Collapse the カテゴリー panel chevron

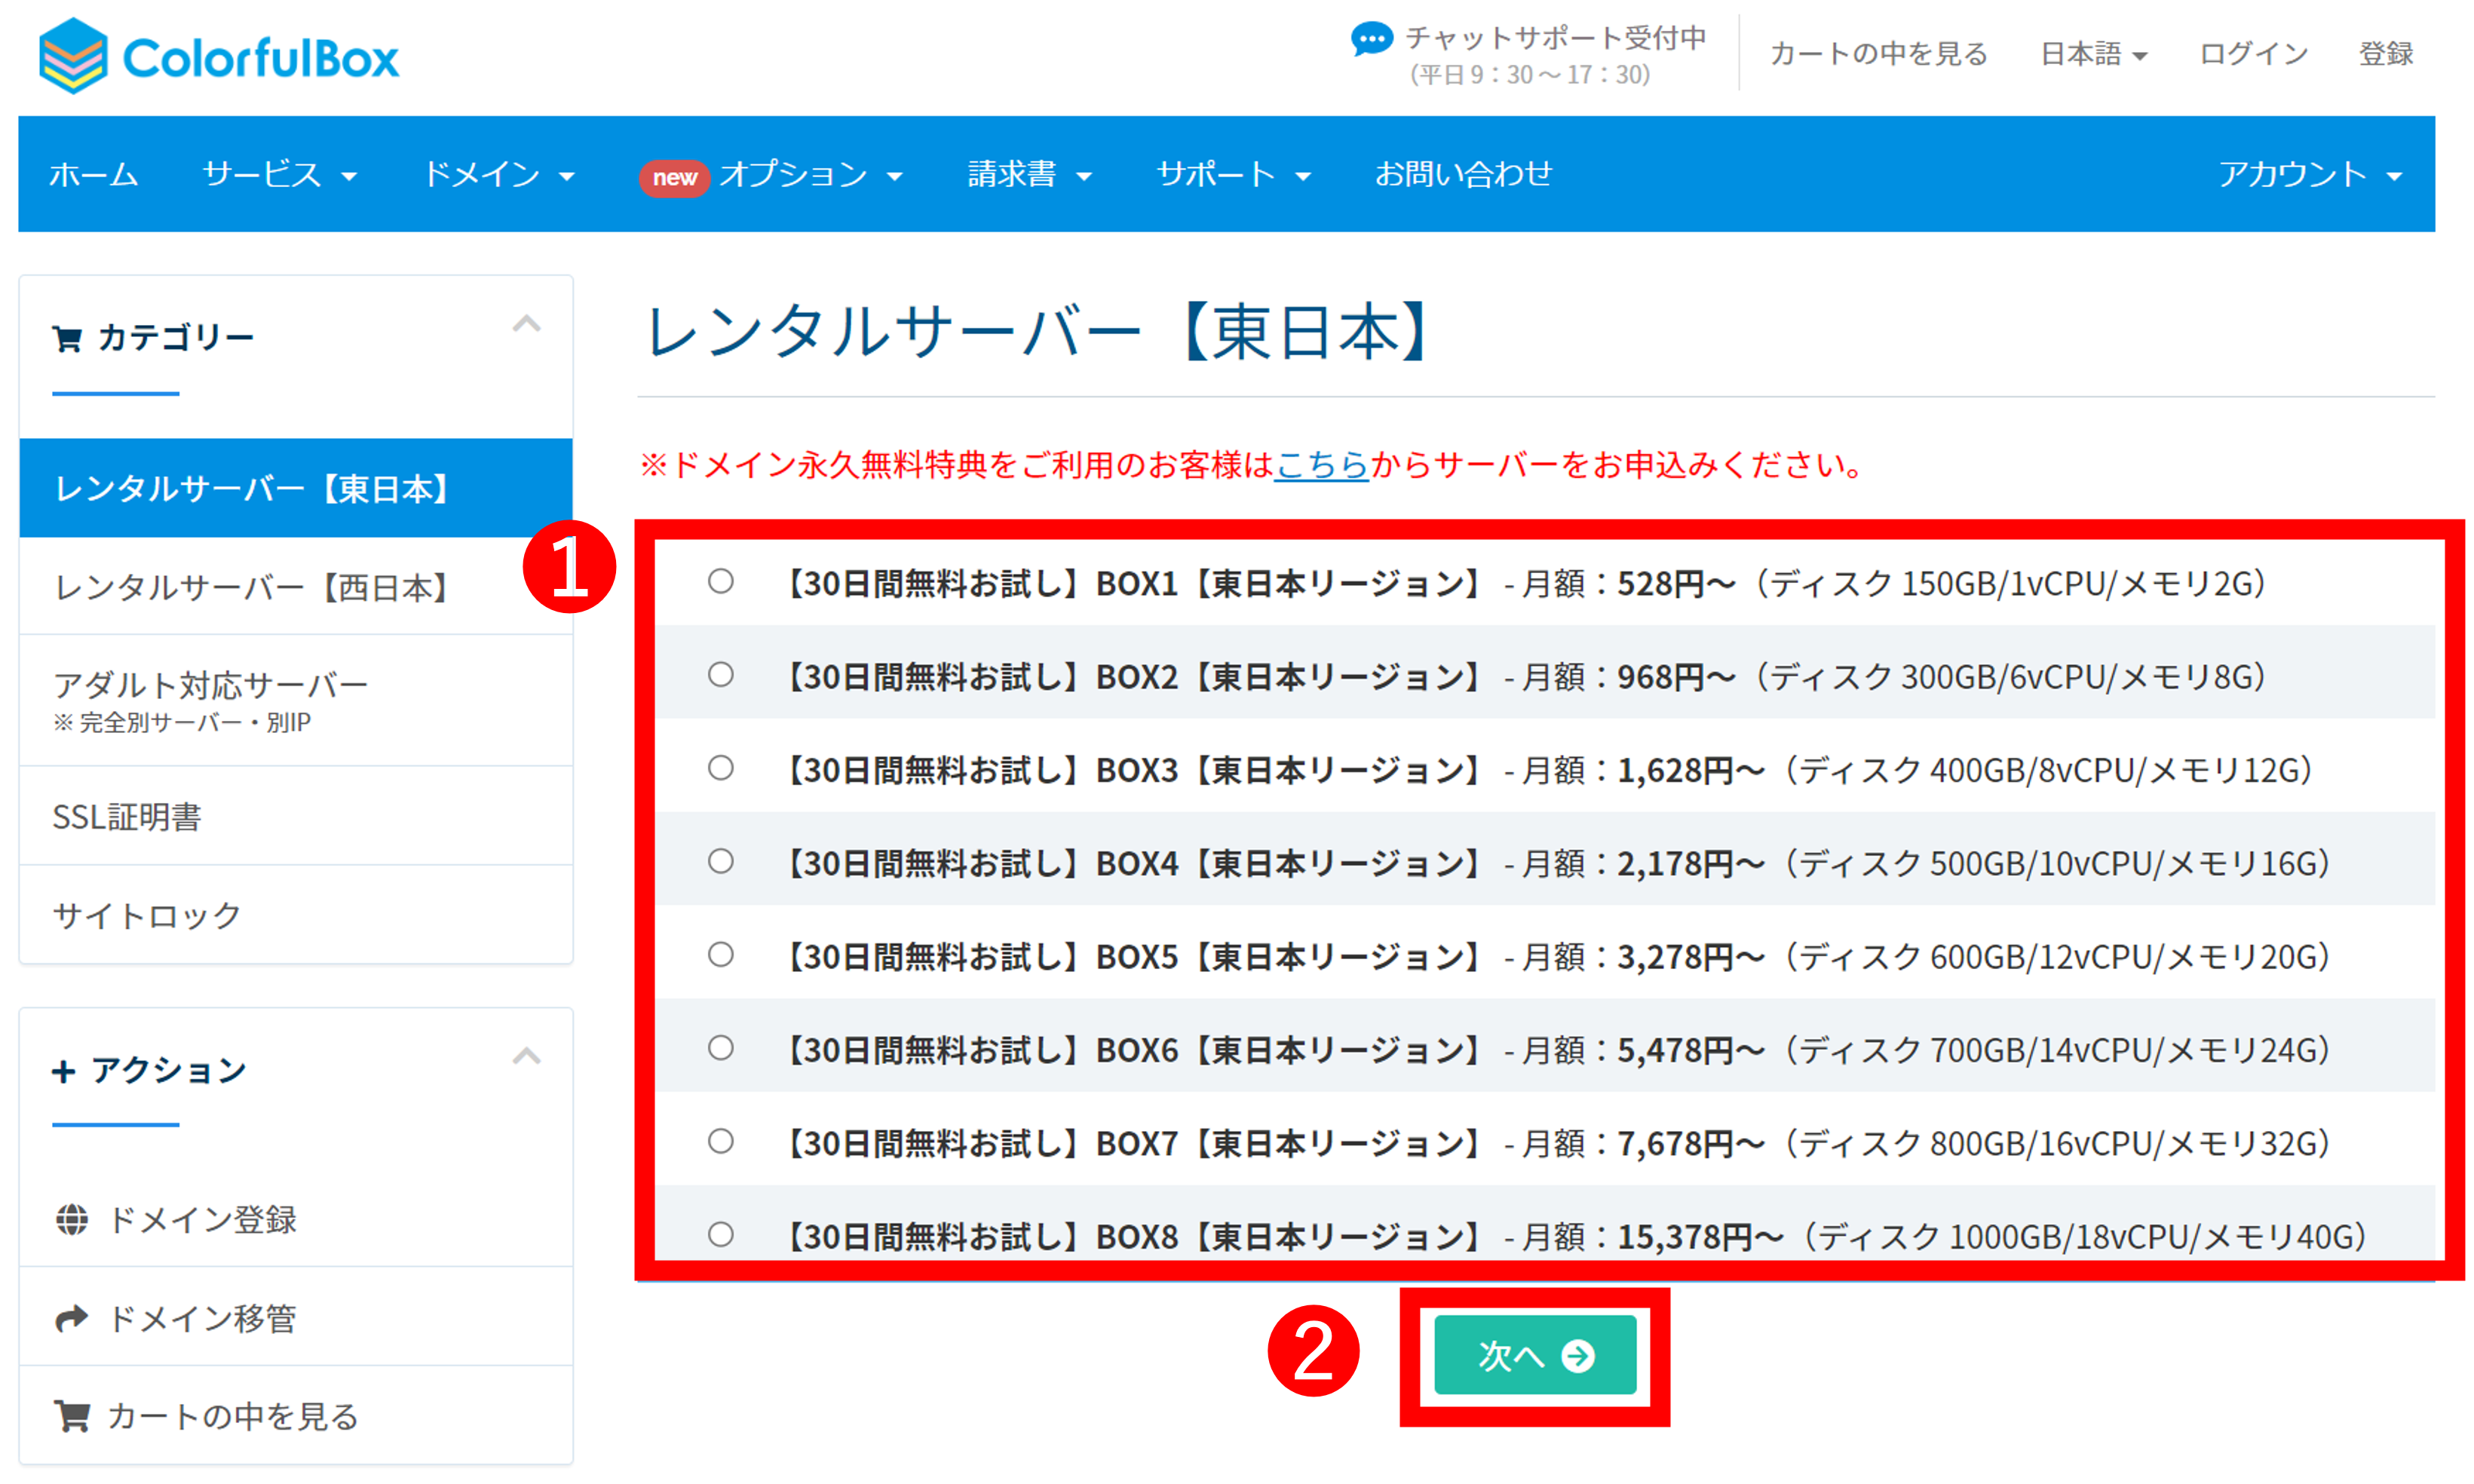pos(526,324)
